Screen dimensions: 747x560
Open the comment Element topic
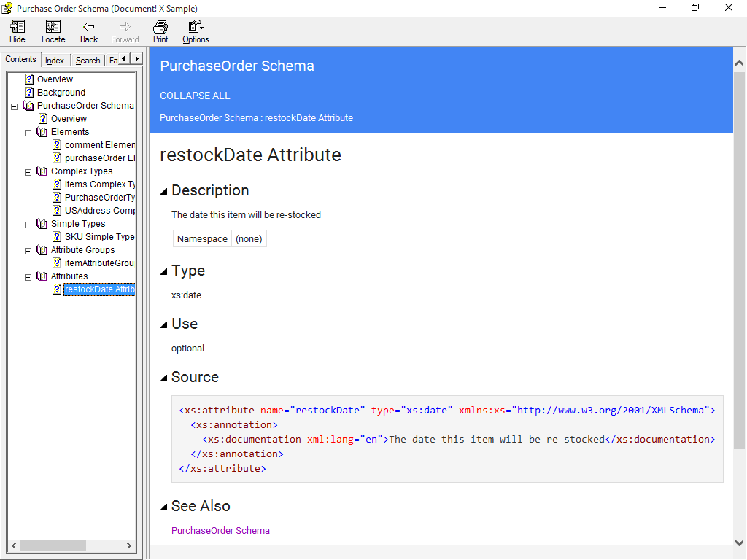99,145
